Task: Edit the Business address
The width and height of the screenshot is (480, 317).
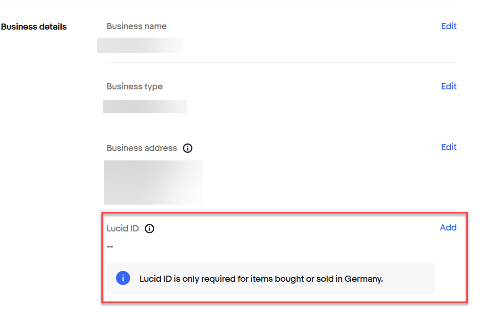Action: coord(448,147)
